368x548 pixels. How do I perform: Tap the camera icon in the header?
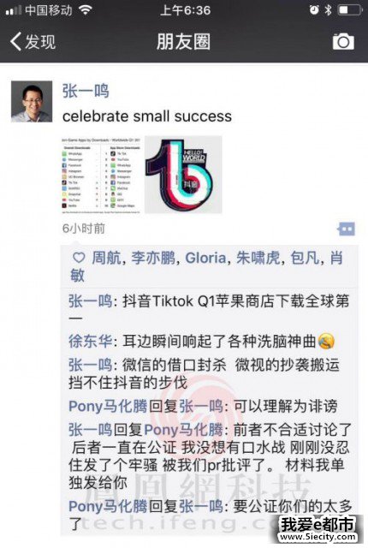pyautogui.click(x=343, y=42)
